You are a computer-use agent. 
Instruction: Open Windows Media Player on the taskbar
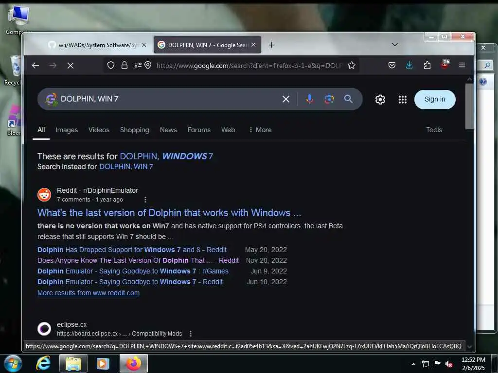pyautogui.click(x=103, y=363)
